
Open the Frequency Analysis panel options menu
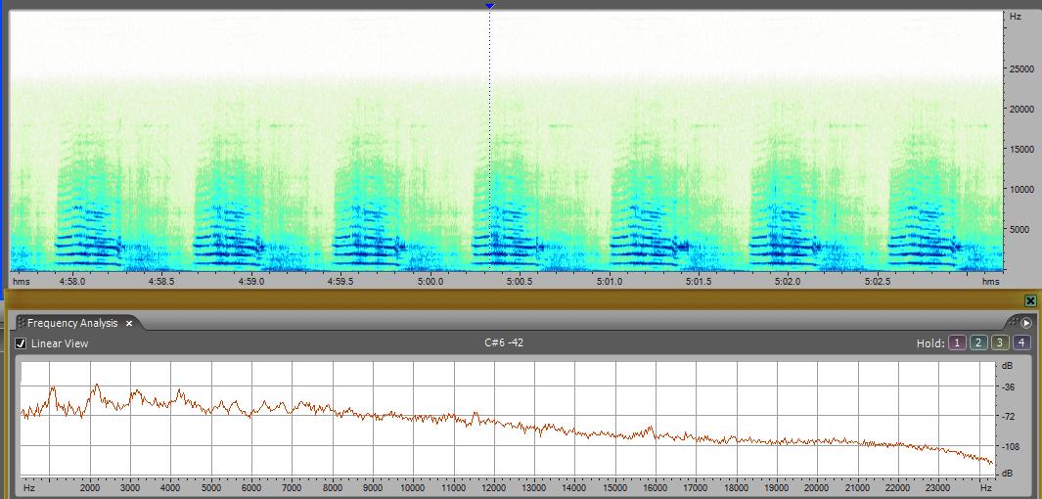pos(1026,323)
